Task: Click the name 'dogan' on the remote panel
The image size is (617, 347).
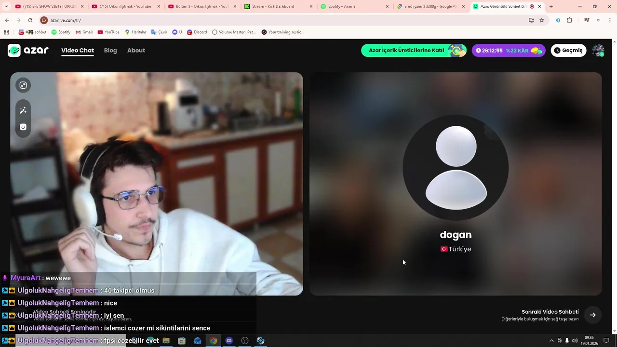Action: [x=456, y=235]
